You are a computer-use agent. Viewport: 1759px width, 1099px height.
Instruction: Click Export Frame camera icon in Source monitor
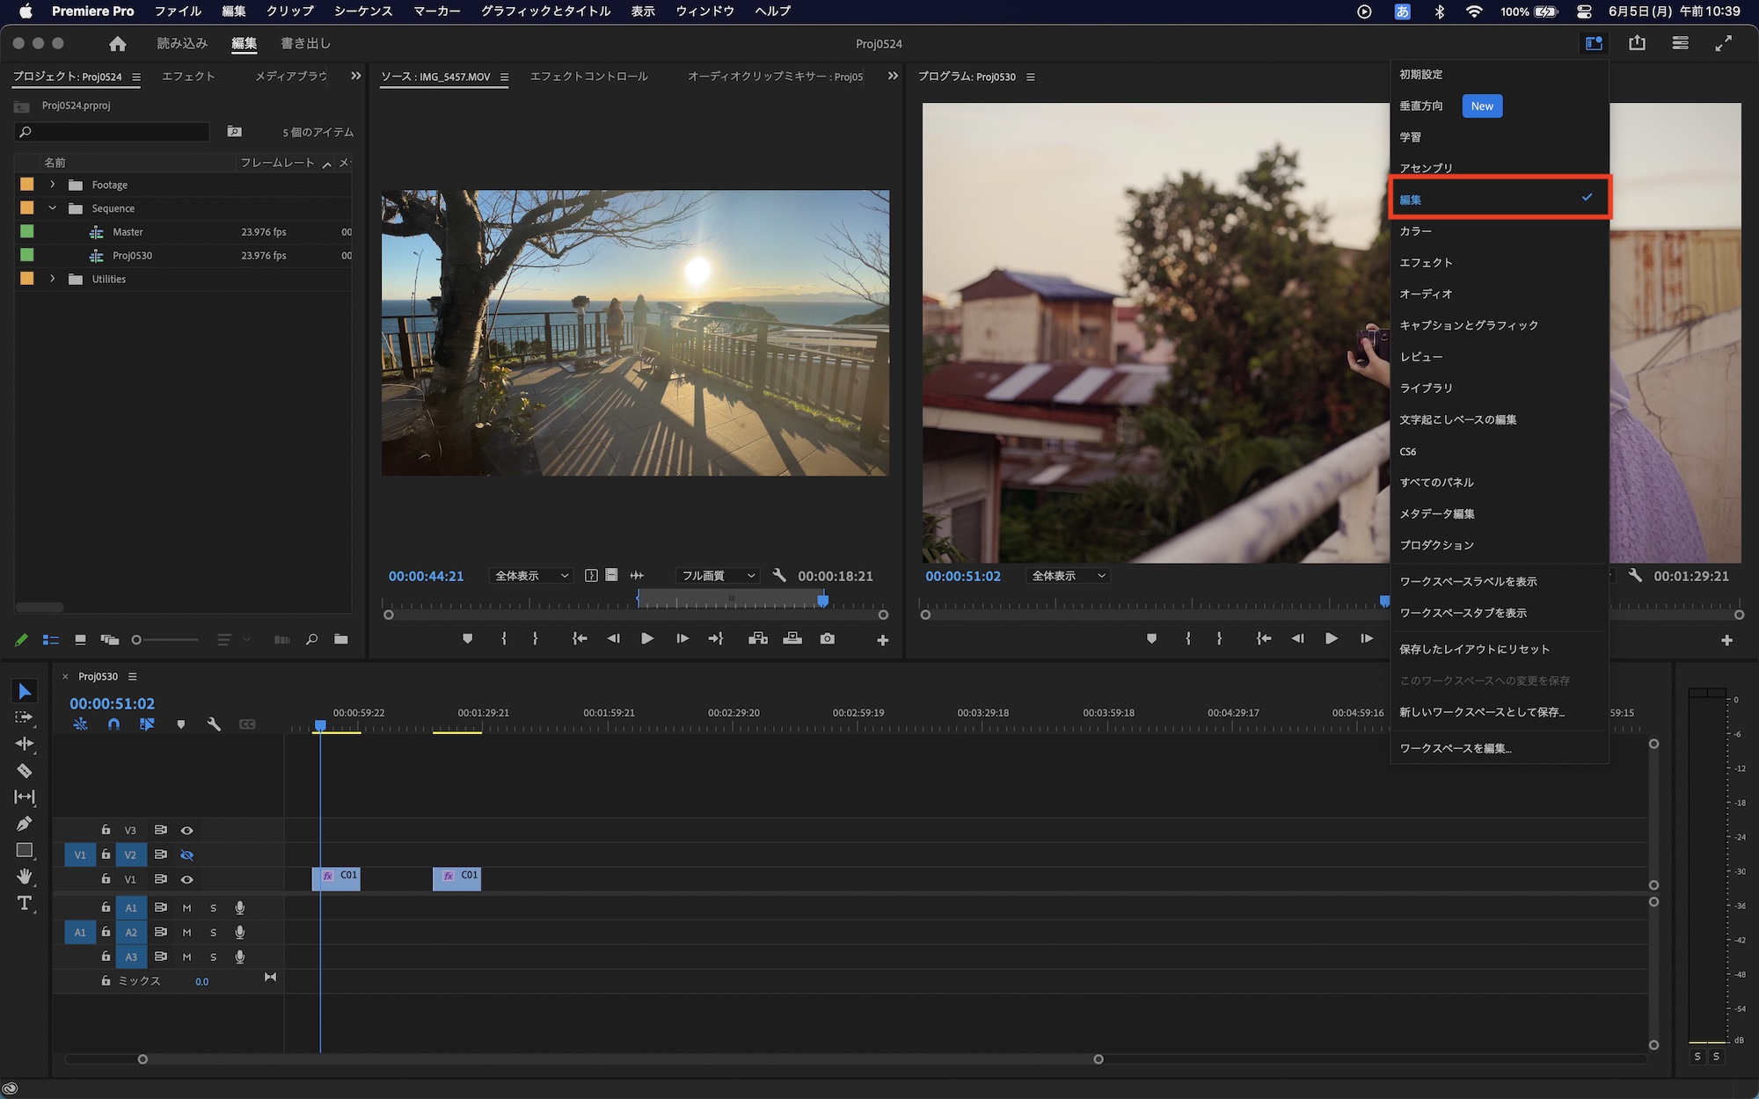tap(827, 639)
